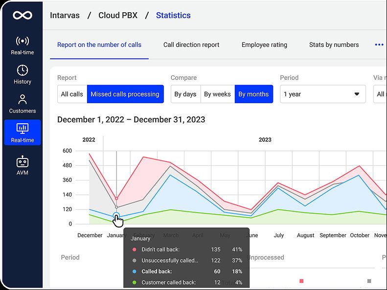Show more tabs via the three-dots icon
The height and width of the screenshot is (290, 387).
click(379, 45)
